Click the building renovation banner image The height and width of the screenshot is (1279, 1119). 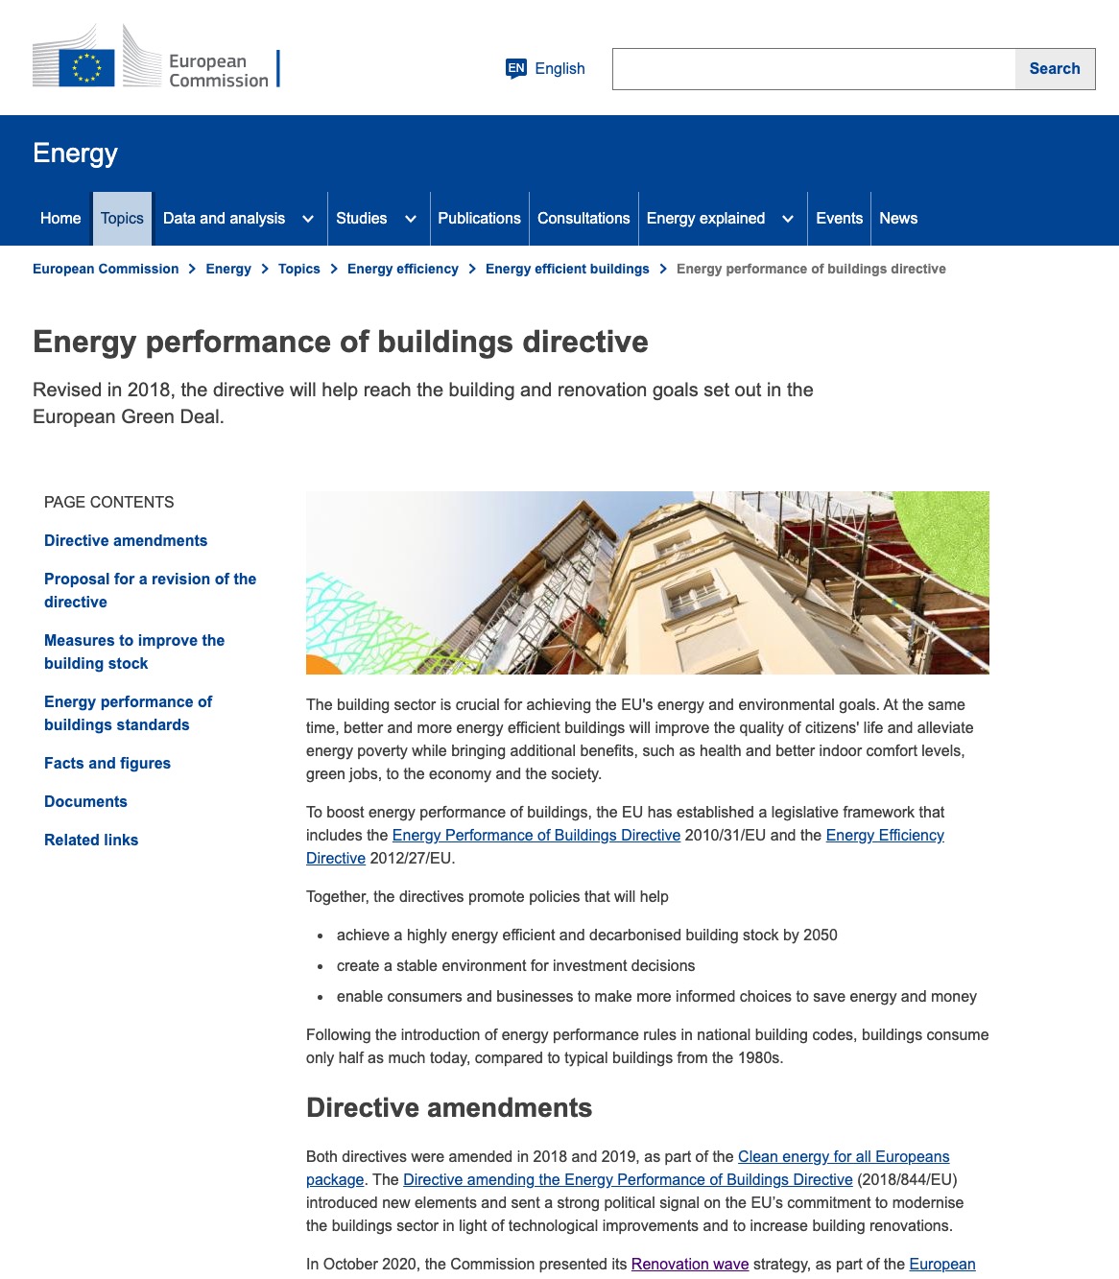click(x=647, y=582)
